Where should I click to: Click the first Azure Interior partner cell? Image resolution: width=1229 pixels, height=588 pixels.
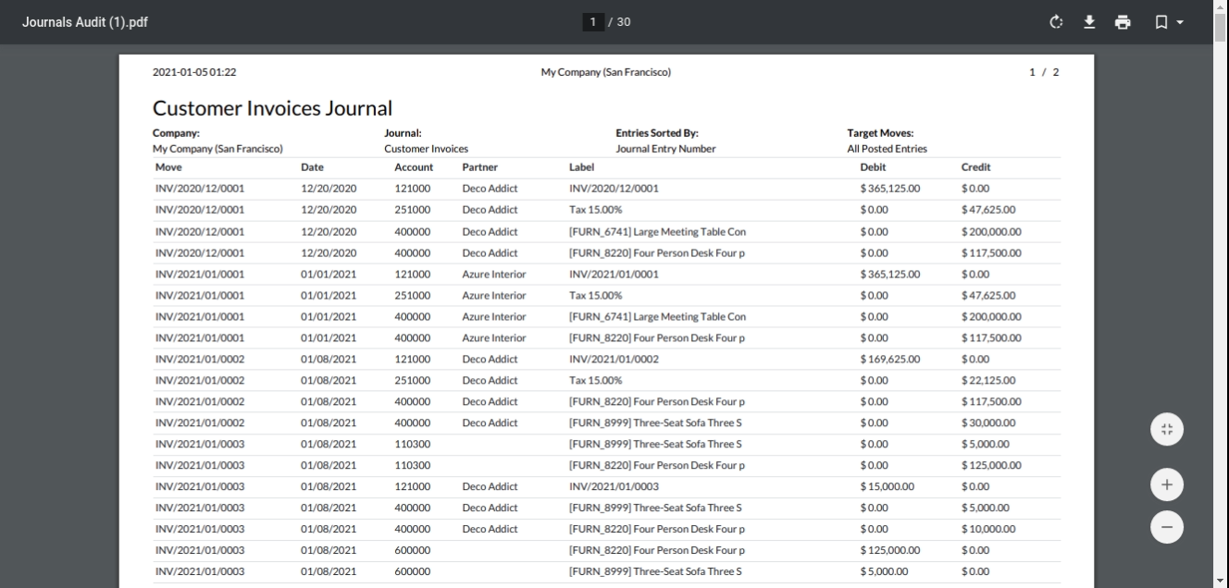(x=493, y=274)
